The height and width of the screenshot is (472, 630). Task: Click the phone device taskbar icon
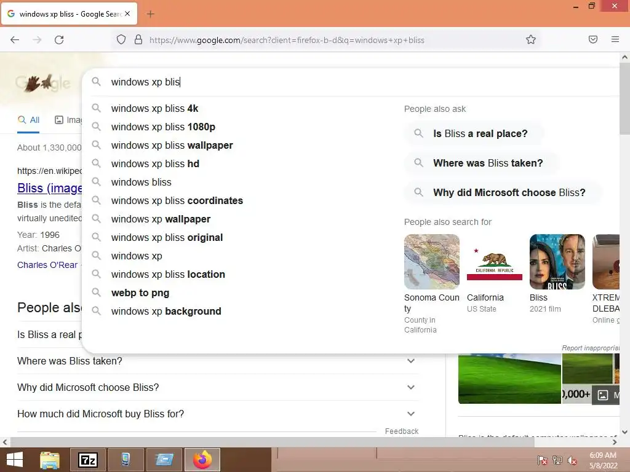pos(126,460)
